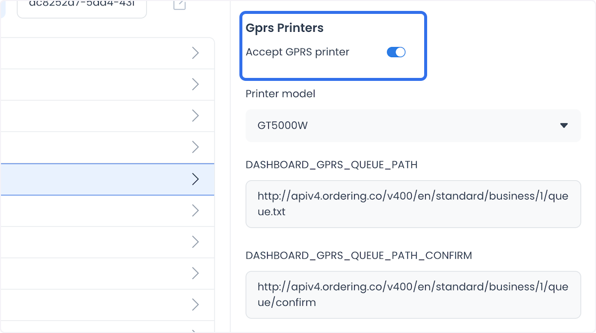Click the queue/confirm URL input field
The width and height of the screenshot is (596, 333).
point(413,295)
